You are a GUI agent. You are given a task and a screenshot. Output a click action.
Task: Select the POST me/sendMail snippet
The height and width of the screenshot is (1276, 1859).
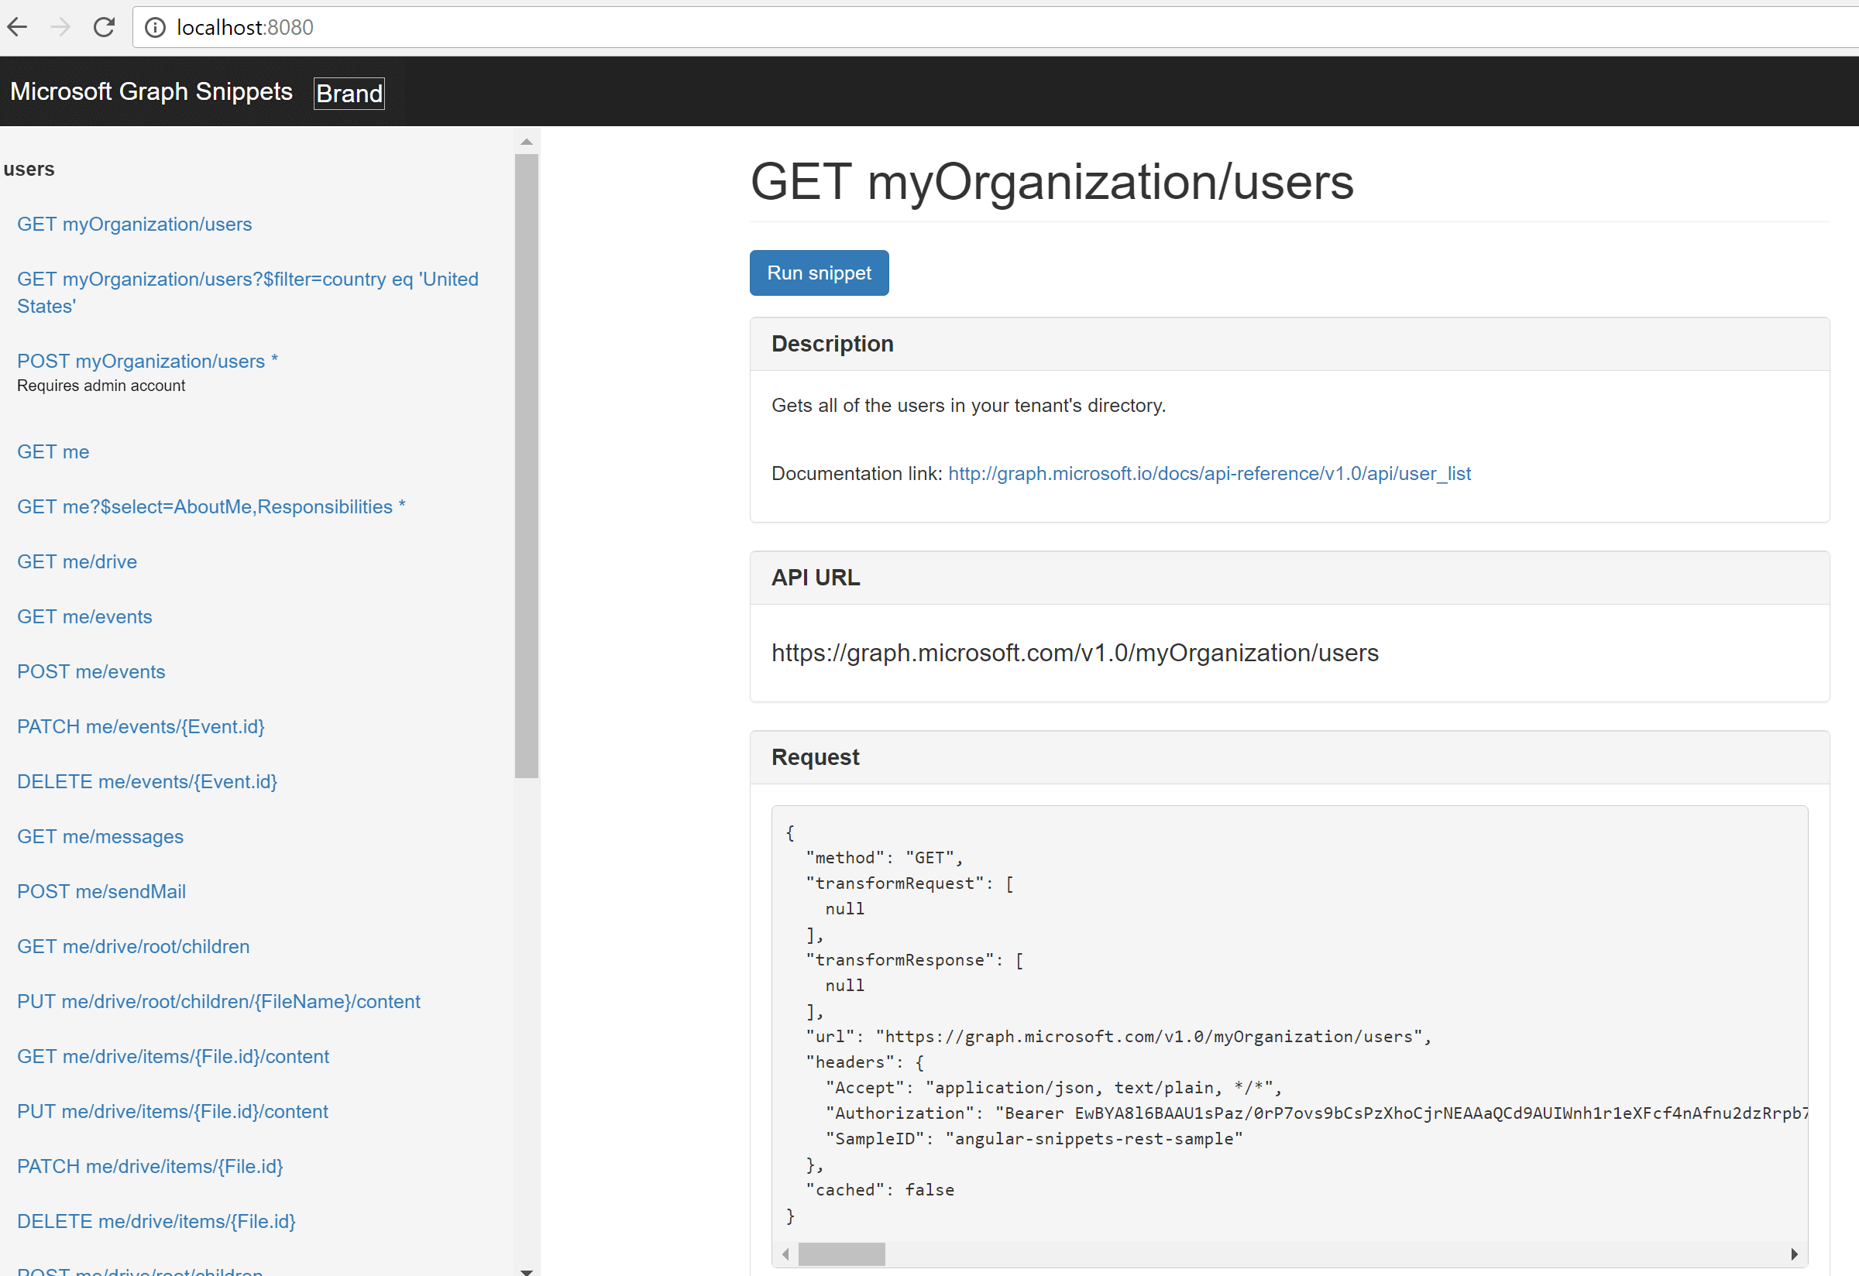[x=101, y=891]
